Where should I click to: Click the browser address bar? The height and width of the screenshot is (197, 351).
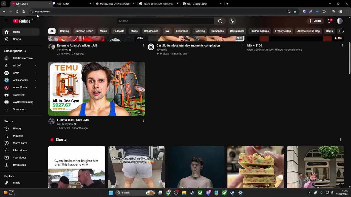click(x=159, y=11)
